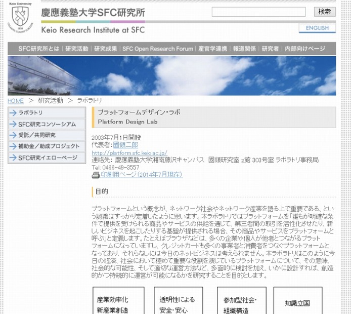
Task: Click the arrow icon next to SFC研究コンソーシアム
Action: 13,124
